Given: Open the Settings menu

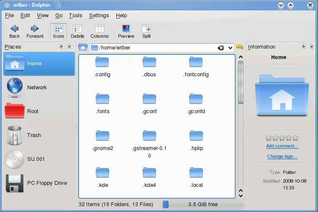Looking at the screenshot, I should [99, 16].
